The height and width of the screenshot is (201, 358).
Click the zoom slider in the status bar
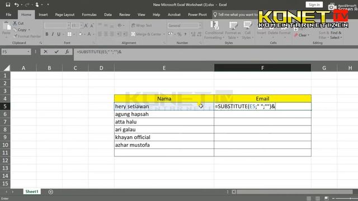pyautogui.click(x=347, y=199)
